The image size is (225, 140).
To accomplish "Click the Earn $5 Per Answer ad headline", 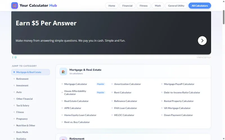I will click(x=46, y=23).
